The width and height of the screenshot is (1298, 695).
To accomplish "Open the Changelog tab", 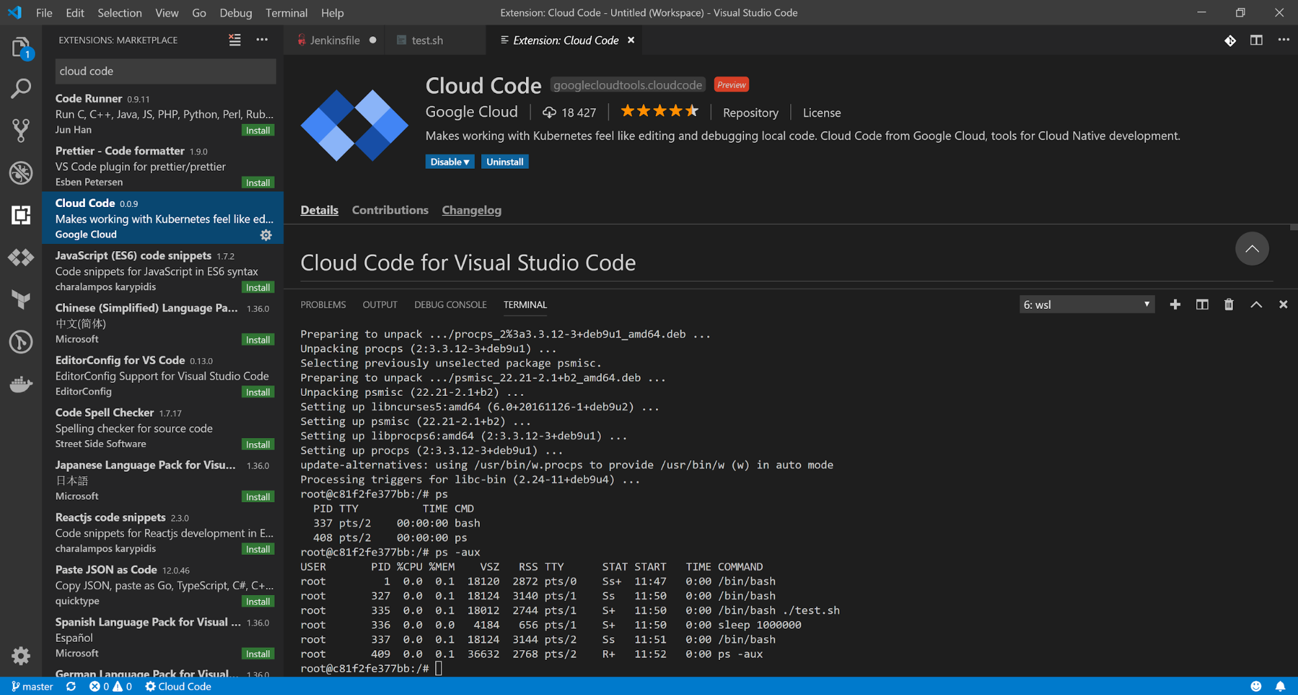I will click(x=471, y=210).
